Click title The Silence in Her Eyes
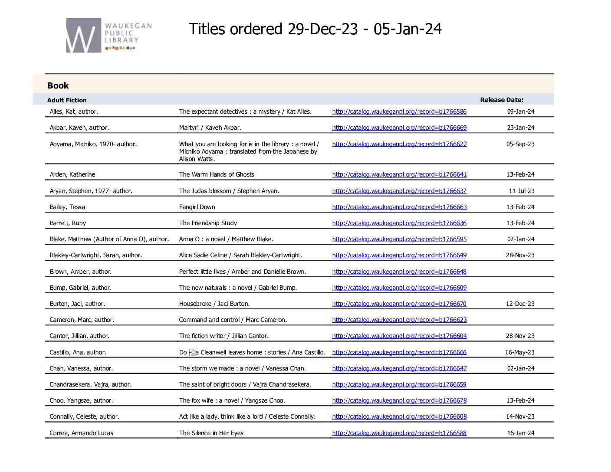 pos(211,433)
